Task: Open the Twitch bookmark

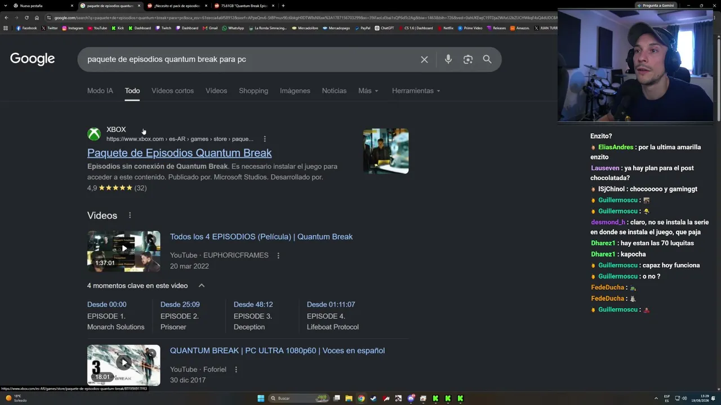Action: point(163,28)
